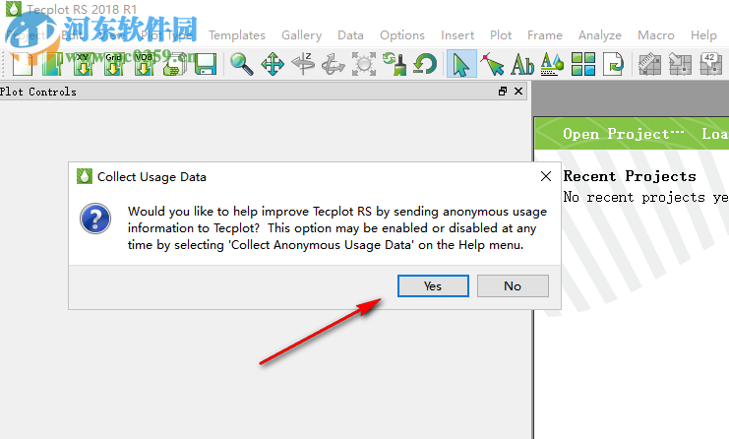Open the Macro menu

(656, 35)
